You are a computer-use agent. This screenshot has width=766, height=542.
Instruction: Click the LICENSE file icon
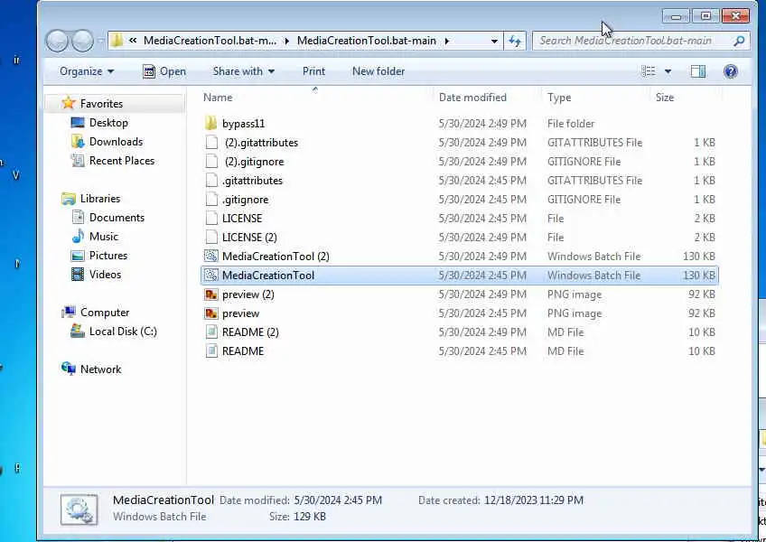pyautogui.click(x=211, y=218)
